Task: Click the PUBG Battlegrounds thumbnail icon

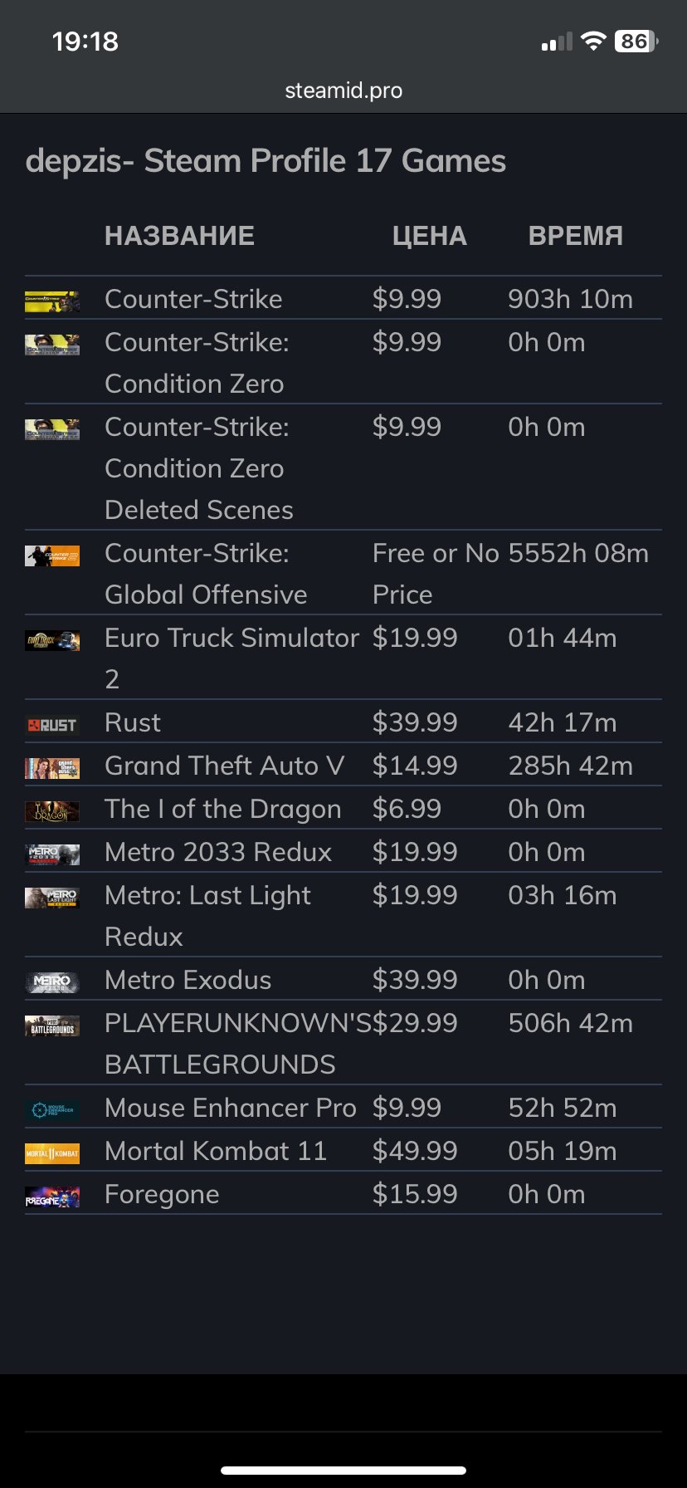Action: click(52, 1025)
